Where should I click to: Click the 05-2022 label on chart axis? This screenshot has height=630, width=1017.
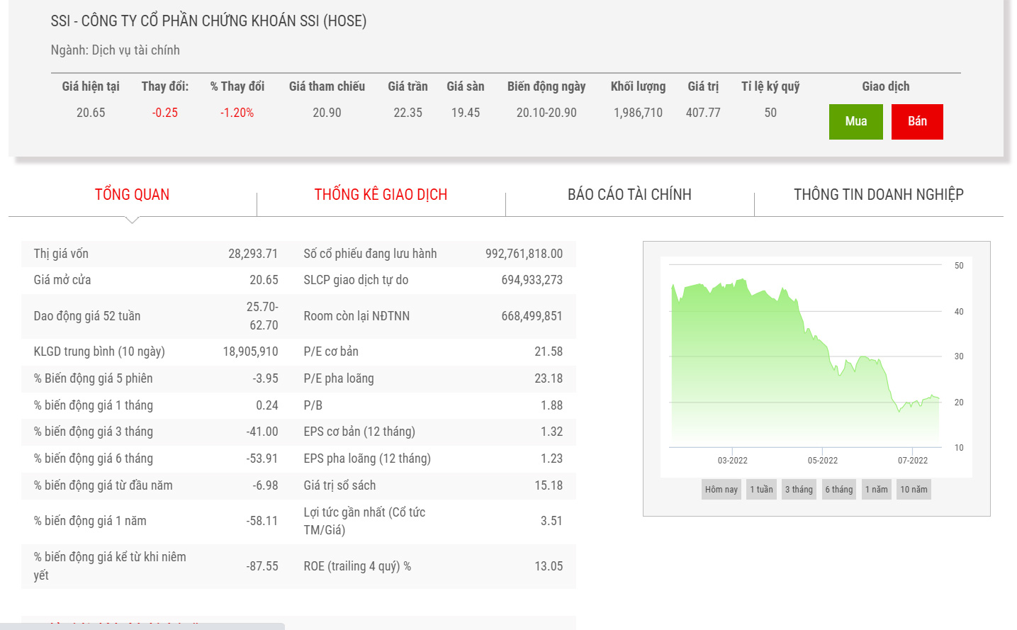point(822,461)
